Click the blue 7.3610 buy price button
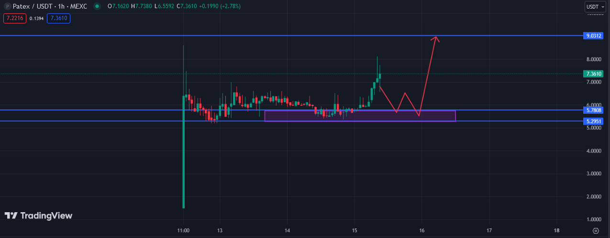Viewport: 610px width, 238px height. (x=58, y=18)
